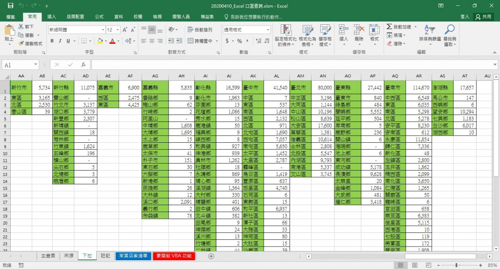Open the borders dropdown arrow
500x269 pixels.
(x=90, y=41)
